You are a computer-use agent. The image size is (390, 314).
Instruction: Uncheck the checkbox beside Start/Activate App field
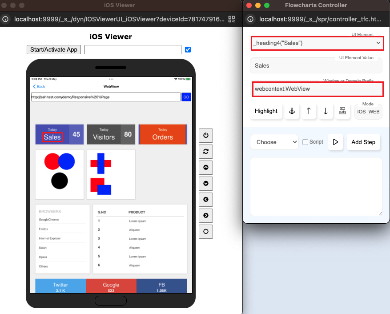[x=188, y=49]
